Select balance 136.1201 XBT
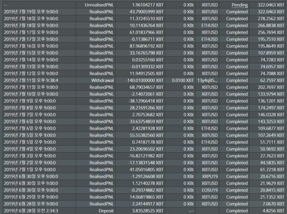 271,101
